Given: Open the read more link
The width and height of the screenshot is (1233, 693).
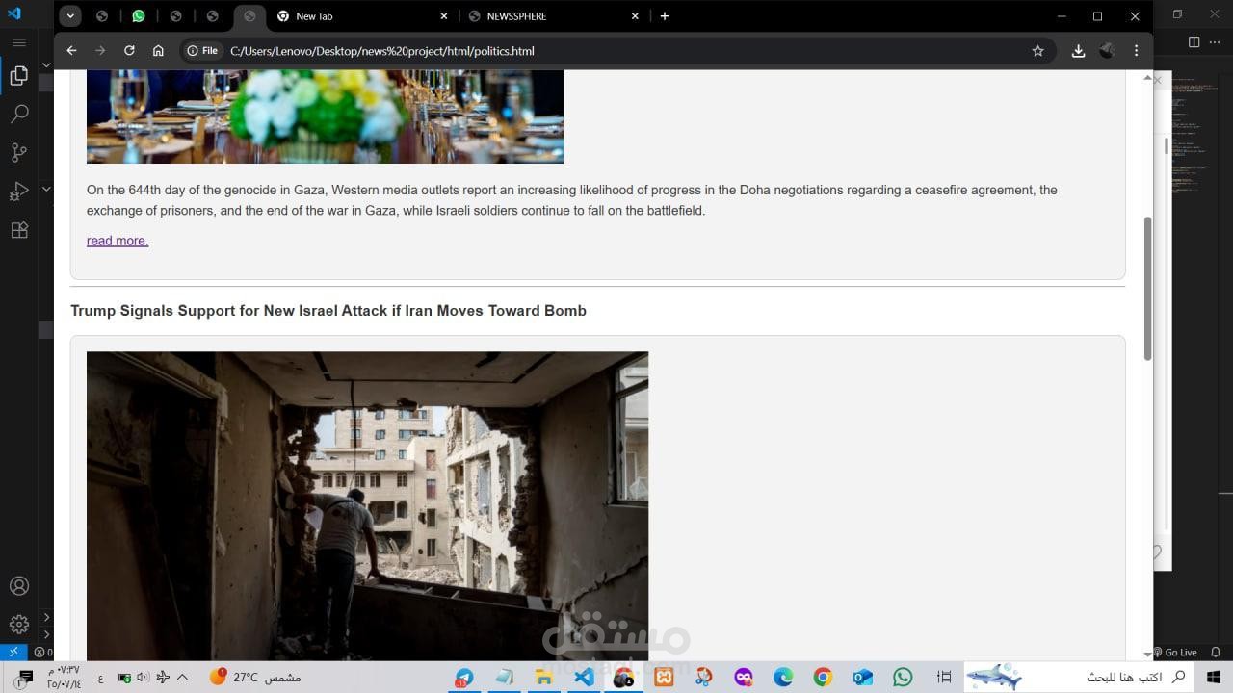Looking at the screenshot, I should [x=118, y=241].
